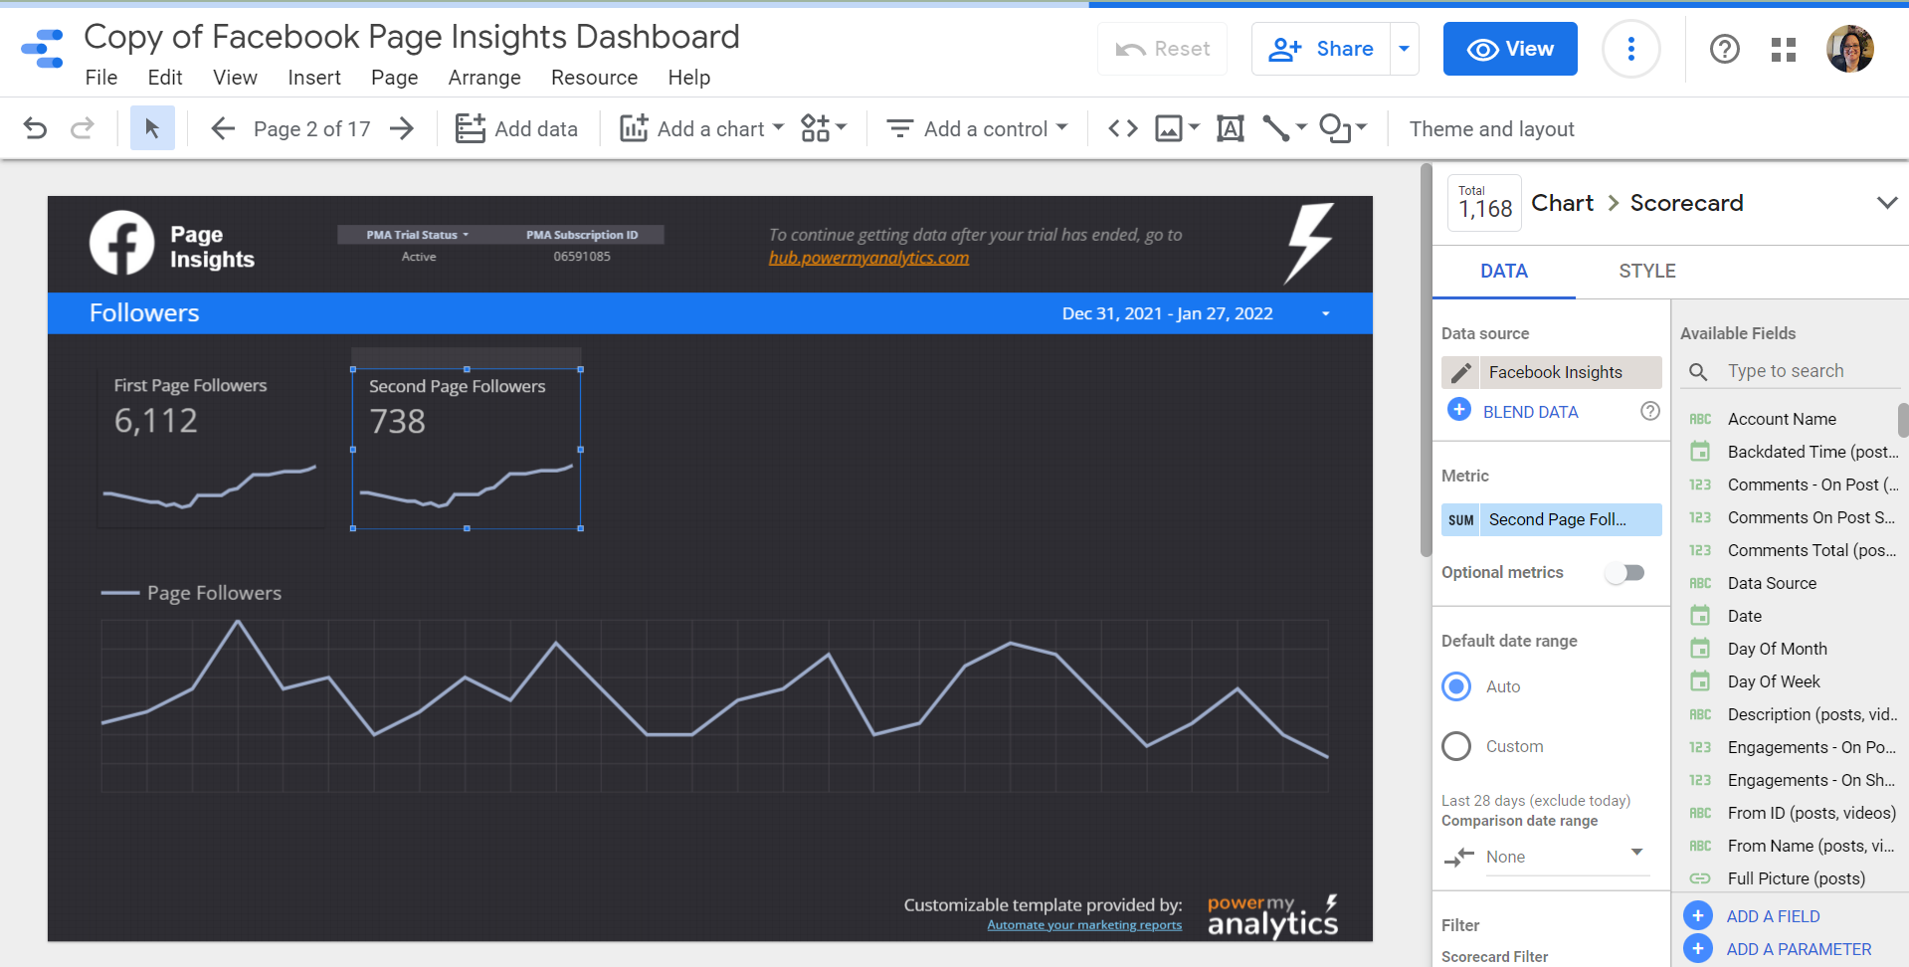Screen dimensions: 1909x967
Task: Expand the Chart type Scorecard chevron
Action: pos(1886,203)
